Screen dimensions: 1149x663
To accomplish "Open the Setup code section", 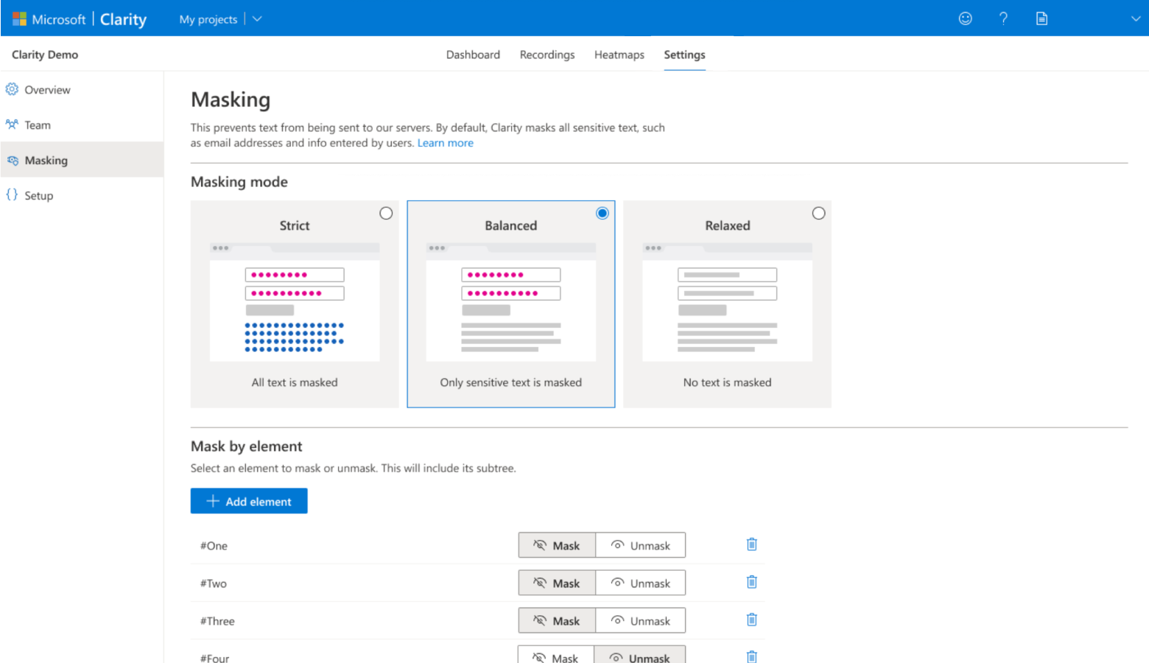I will [39, 195].
